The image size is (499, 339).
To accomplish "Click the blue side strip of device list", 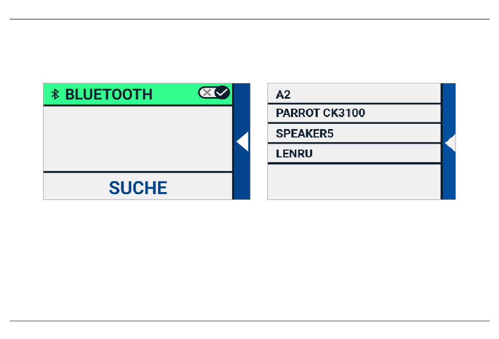I will pyautogui.click(x=449, y=142).
